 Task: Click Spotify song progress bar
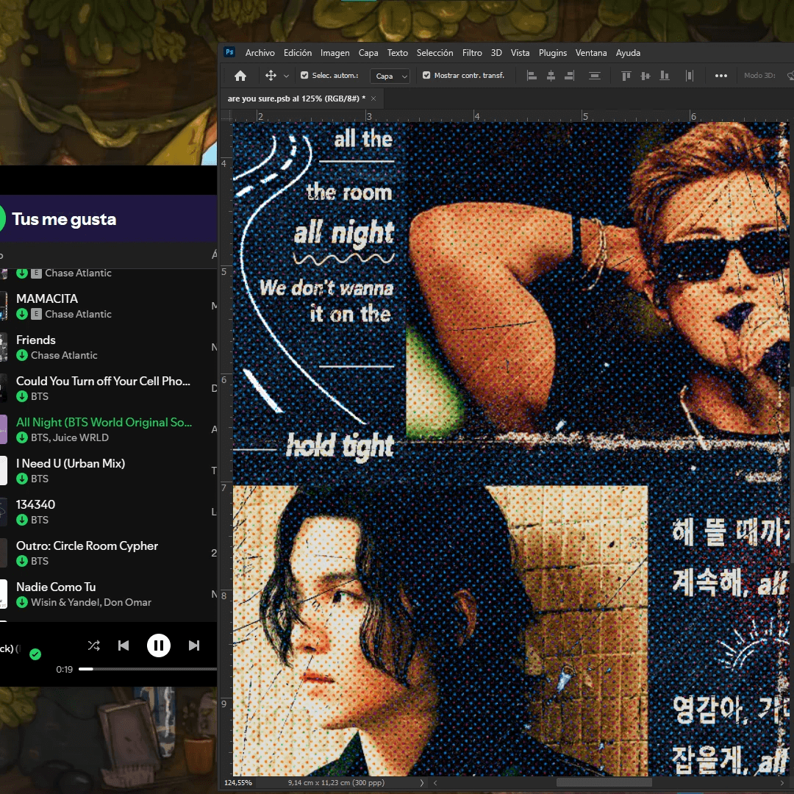click(x=148, y=669)
